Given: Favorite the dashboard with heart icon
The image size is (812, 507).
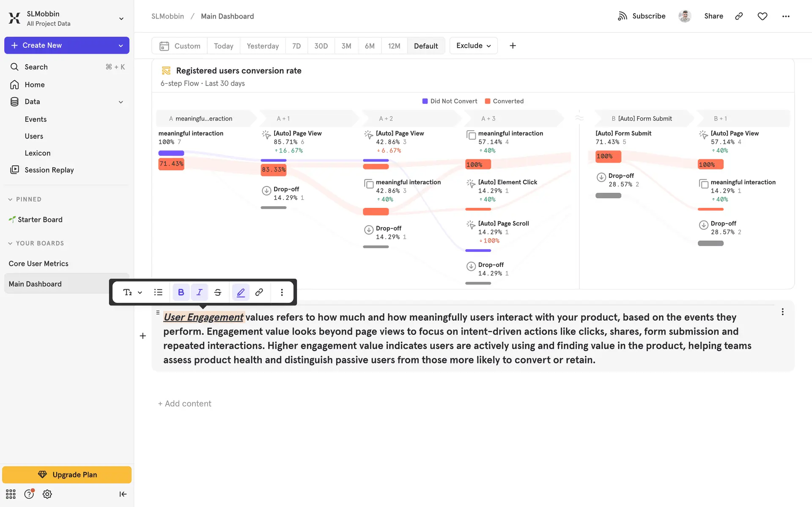Looking at the screenshot, I should click(x=762, y=16).
